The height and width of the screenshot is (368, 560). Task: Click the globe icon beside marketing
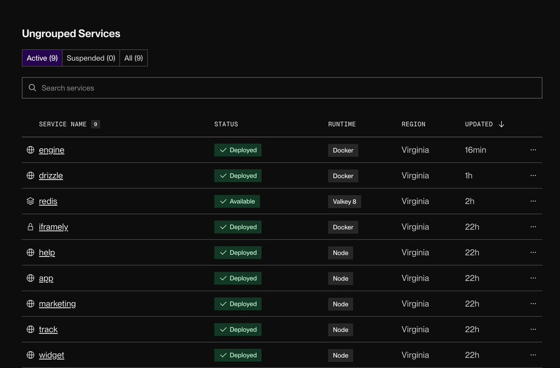click(x=30, y=304)
